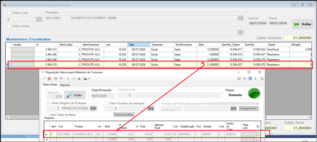Enable Leitor Código de Barras checkbox
The image size is (317, 142).
coord(47,114)
